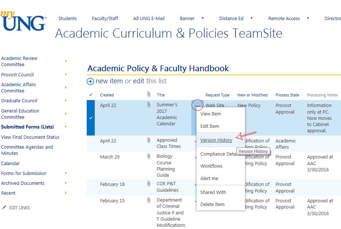Expand the Banner dropdown arrow

tap(203, 18)
